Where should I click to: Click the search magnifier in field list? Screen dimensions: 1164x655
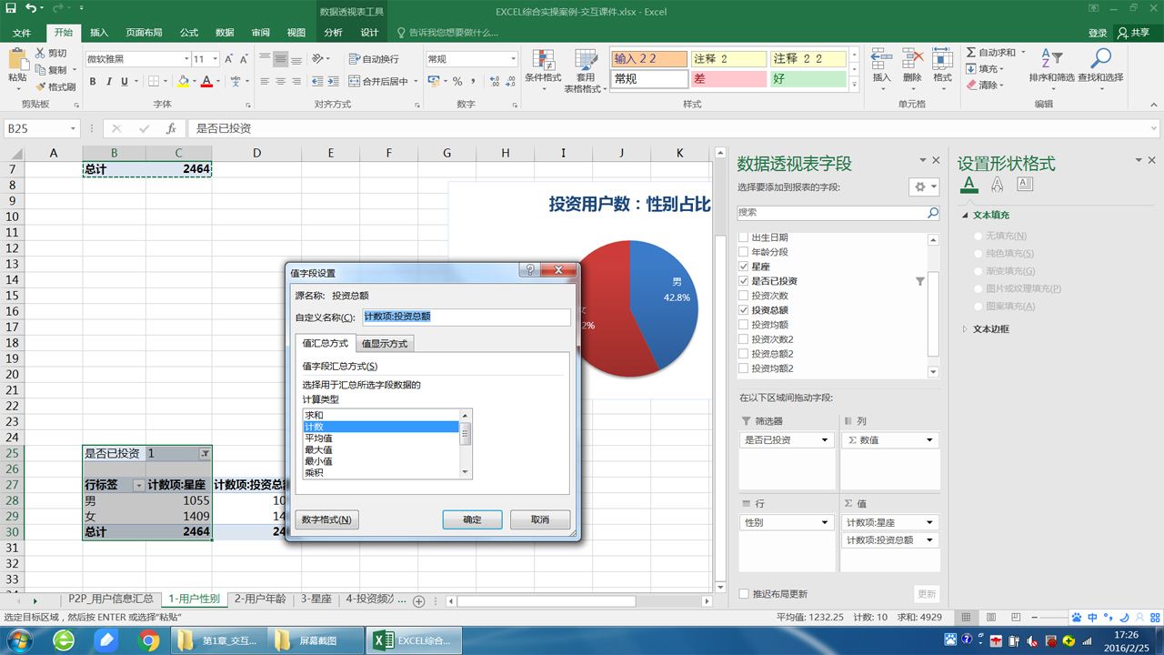[932, 212]
